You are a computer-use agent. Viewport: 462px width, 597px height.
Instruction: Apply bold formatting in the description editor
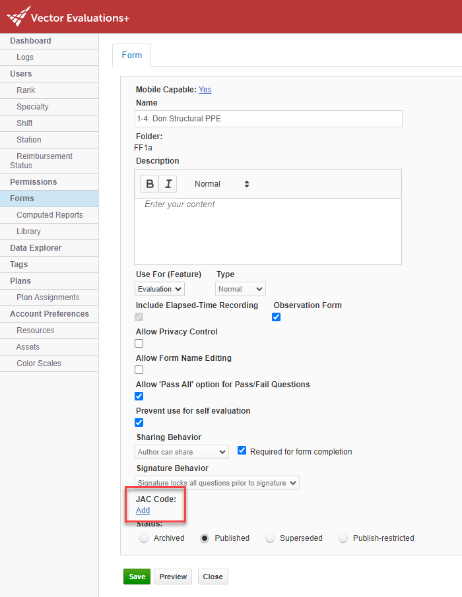click(x=149, y=183)
